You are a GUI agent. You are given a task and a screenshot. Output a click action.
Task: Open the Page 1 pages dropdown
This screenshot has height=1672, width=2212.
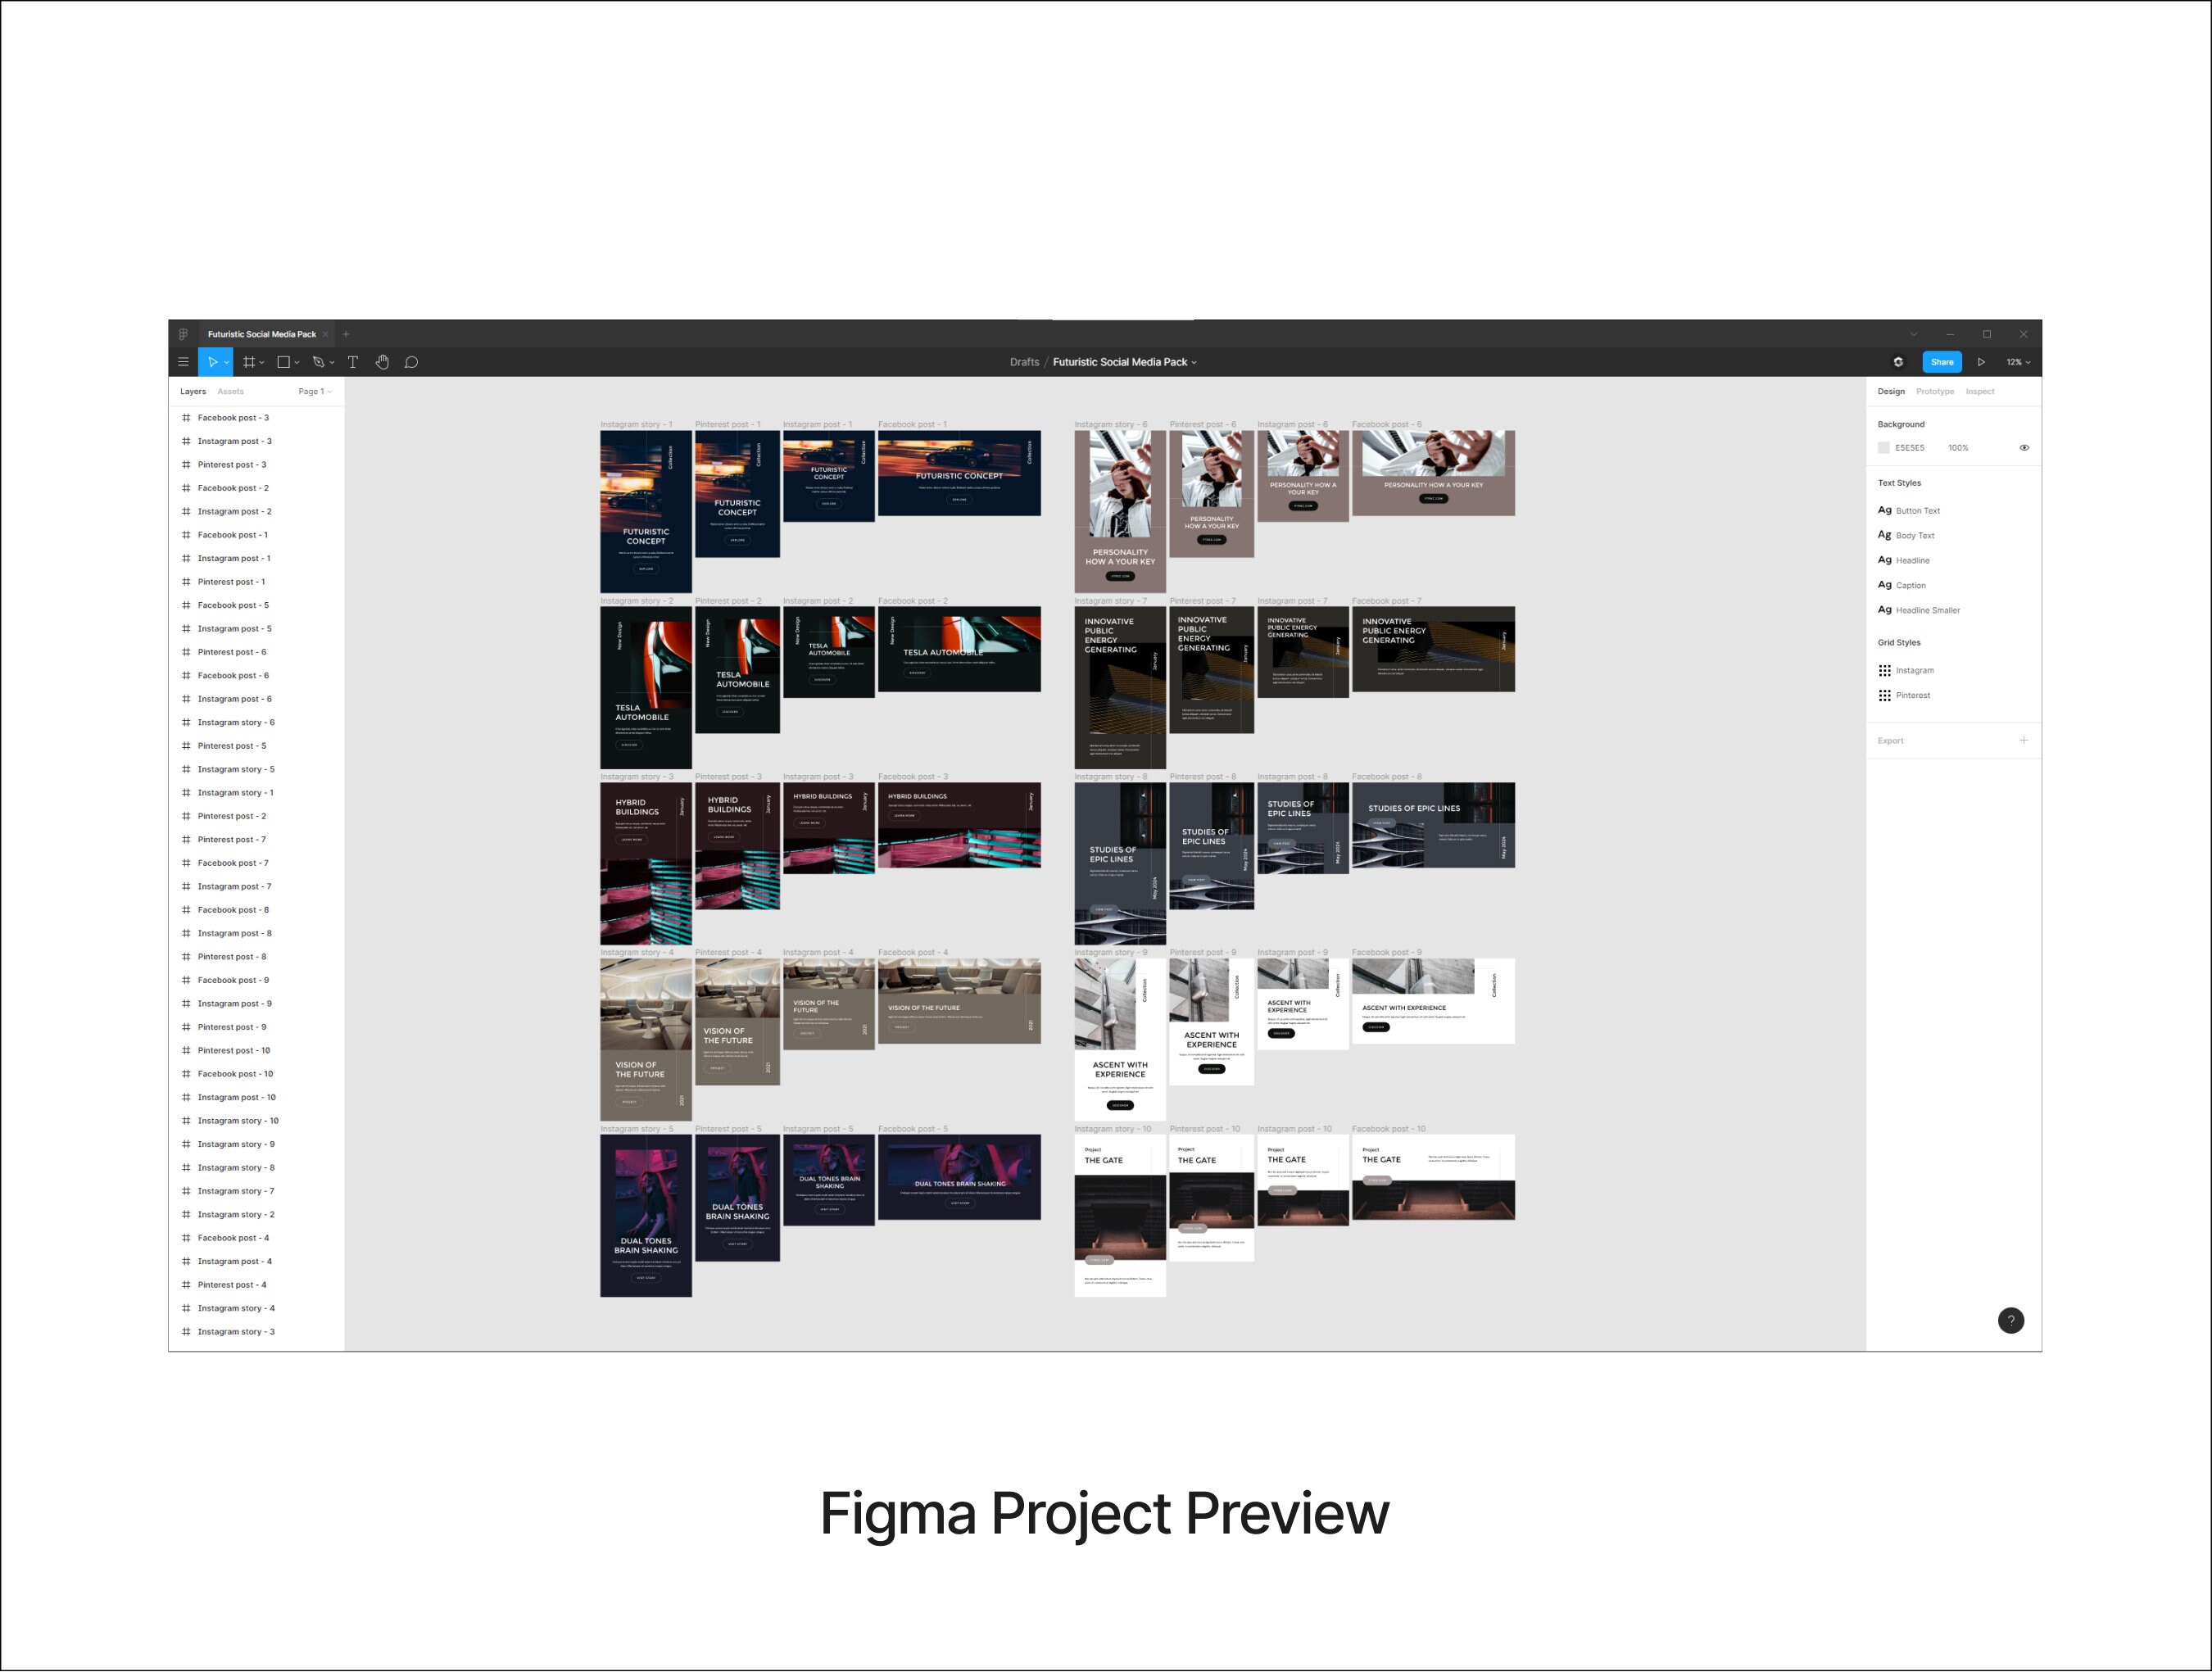click(x=315, y=391)
